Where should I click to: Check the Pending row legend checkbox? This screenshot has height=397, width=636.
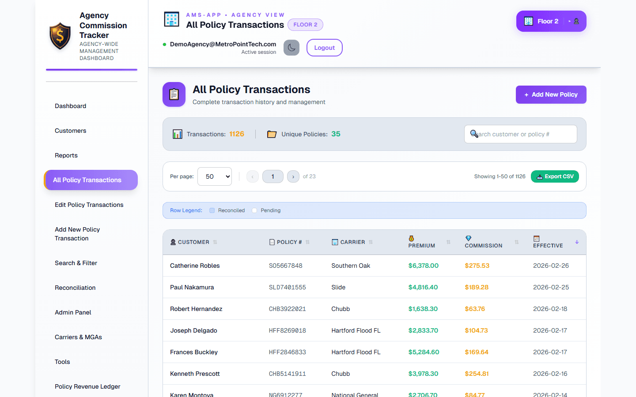[254, 210]
